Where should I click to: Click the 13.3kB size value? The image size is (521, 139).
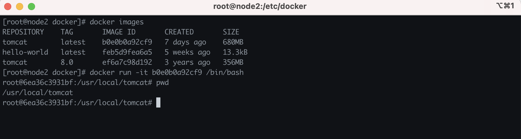[x=235, y=52]
